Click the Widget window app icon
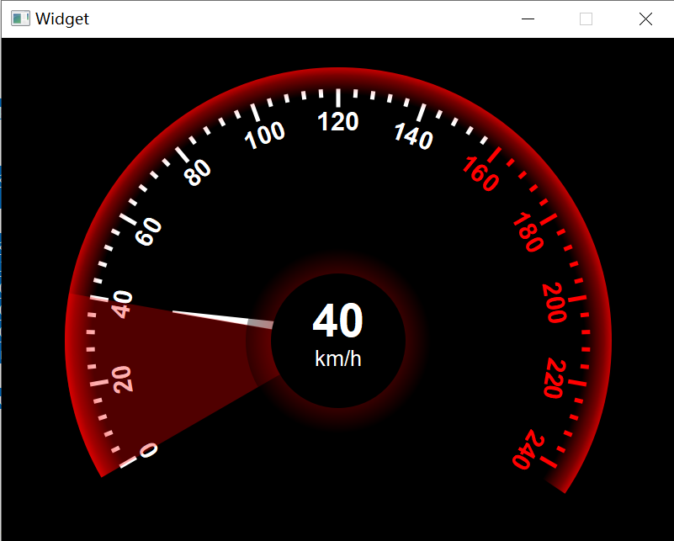 coord(20,19)
